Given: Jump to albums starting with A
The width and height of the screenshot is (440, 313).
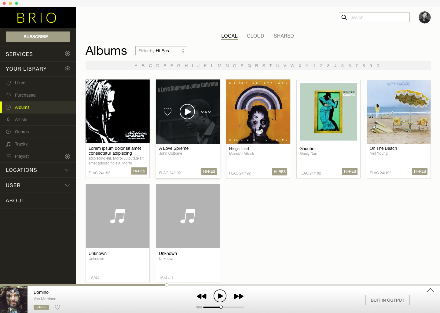Looking at the screenshot, I should 136,66.
